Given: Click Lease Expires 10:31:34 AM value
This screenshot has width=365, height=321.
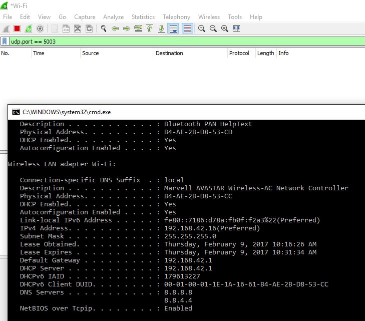Looking at the screenshot, I should (x=240, y=252).
